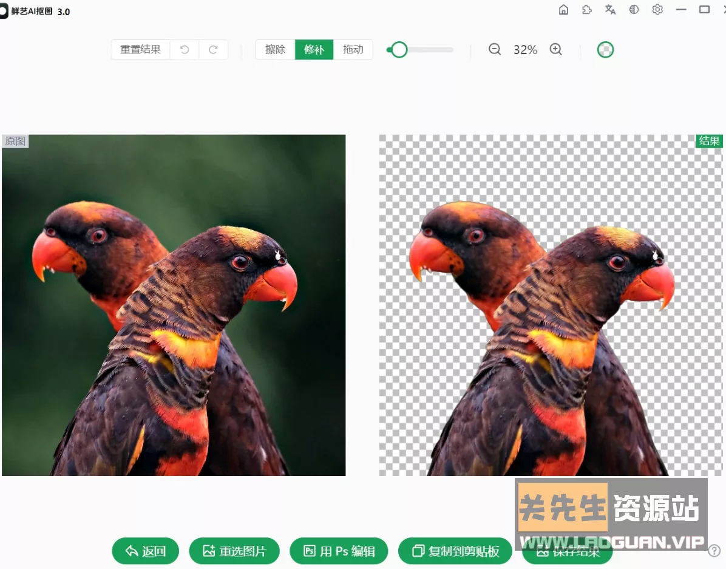Open the settings gear menu
The width and height of the screenshot is (726, 569).
point(657,10)
